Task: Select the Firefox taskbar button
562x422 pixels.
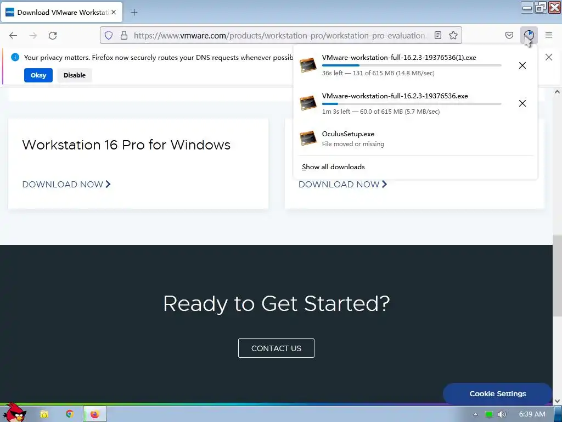Action: tap(94, 414)
